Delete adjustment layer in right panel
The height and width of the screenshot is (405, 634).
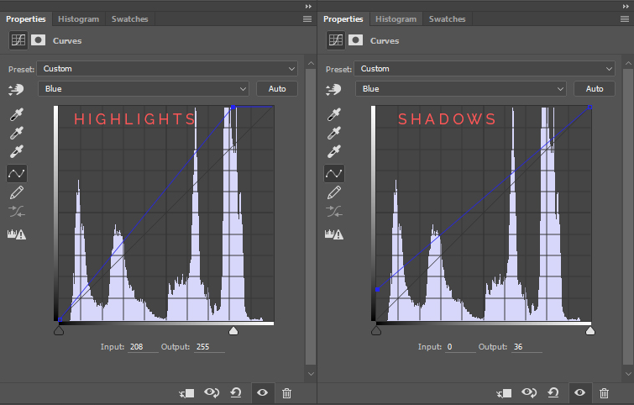[604, 393]
